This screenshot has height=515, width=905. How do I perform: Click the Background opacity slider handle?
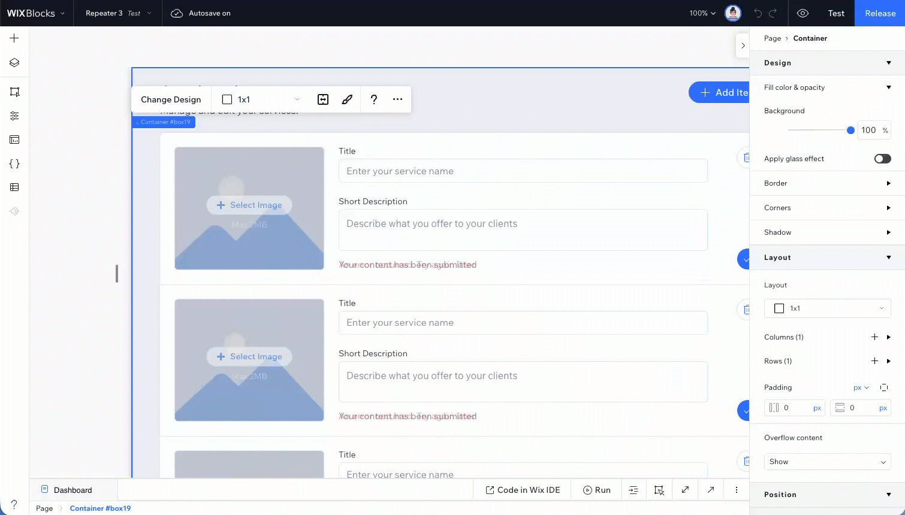850,130
